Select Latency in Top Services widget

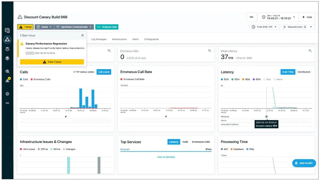coord(174,142)
